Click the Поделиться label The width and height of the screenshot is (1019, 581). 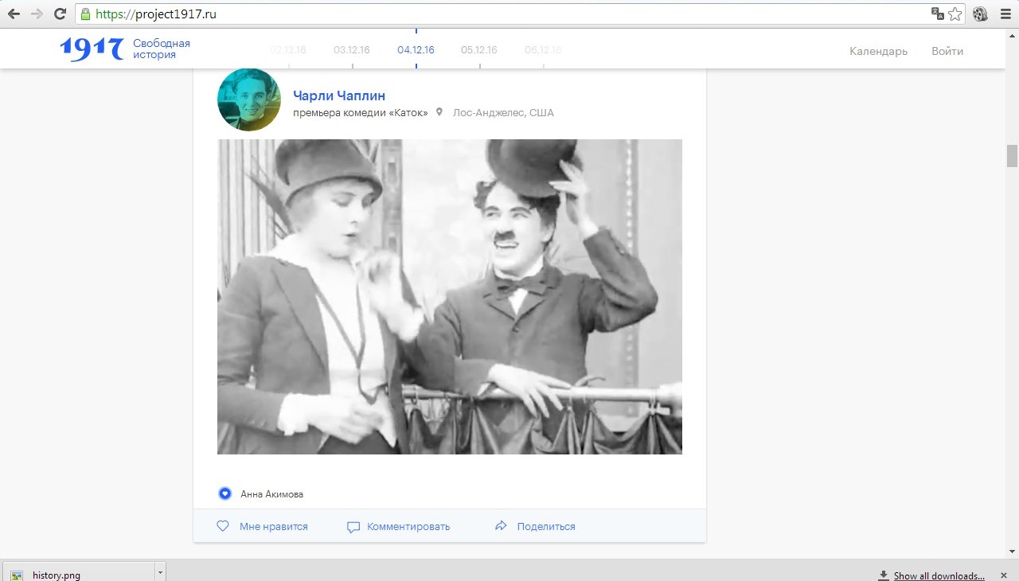[546, 527]
